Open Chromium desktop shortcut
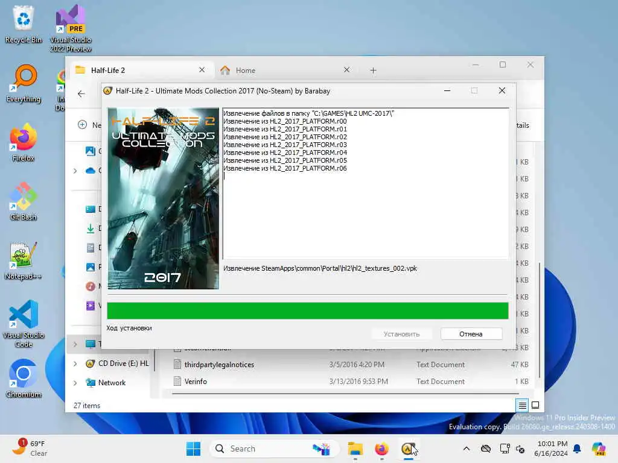 point(24,379)
